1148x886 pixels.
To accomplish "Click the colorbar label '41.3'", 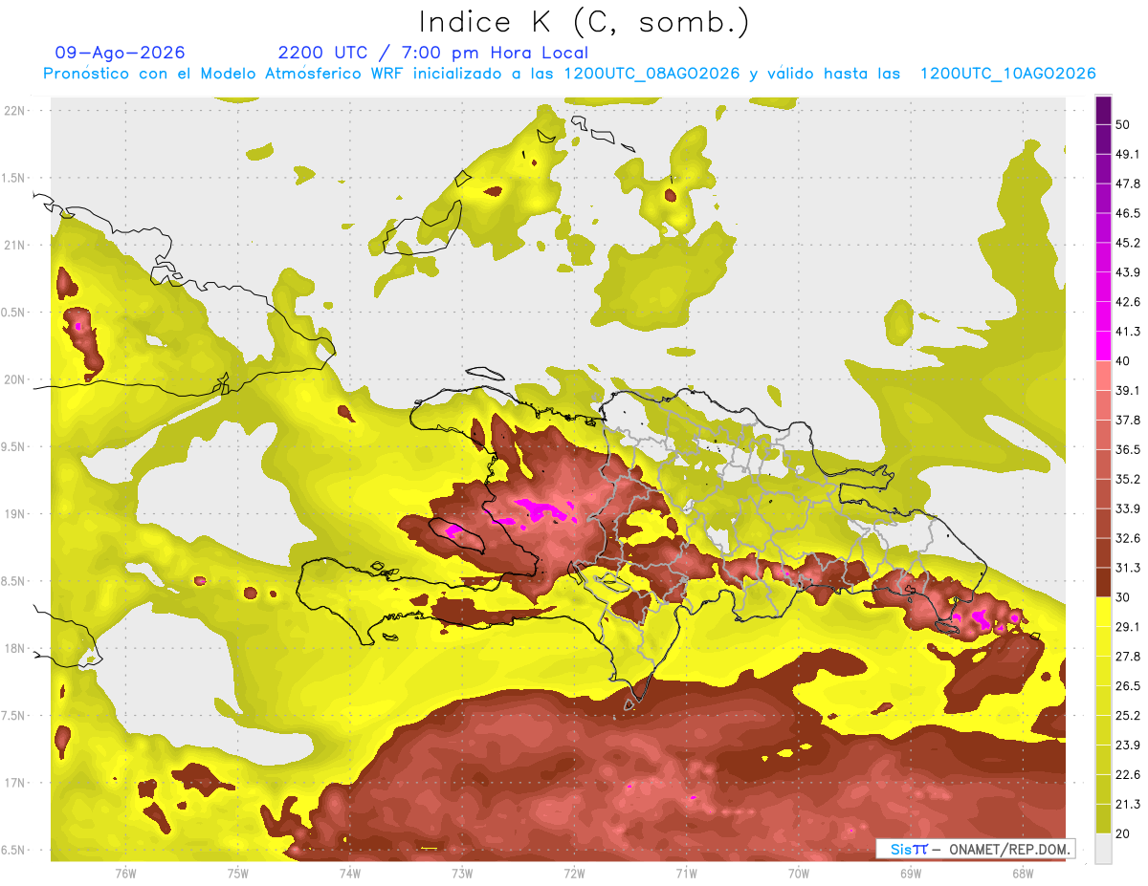I will click(x=1128, y=332).
